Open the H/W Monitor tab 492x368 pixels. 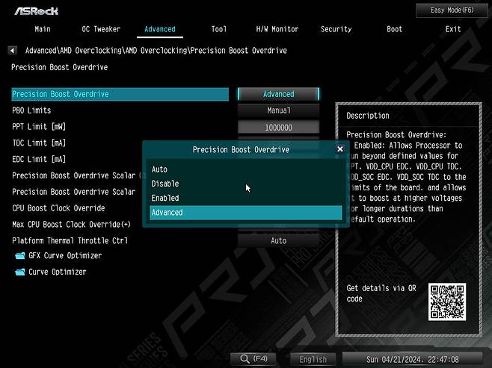[x=277, y=29]
